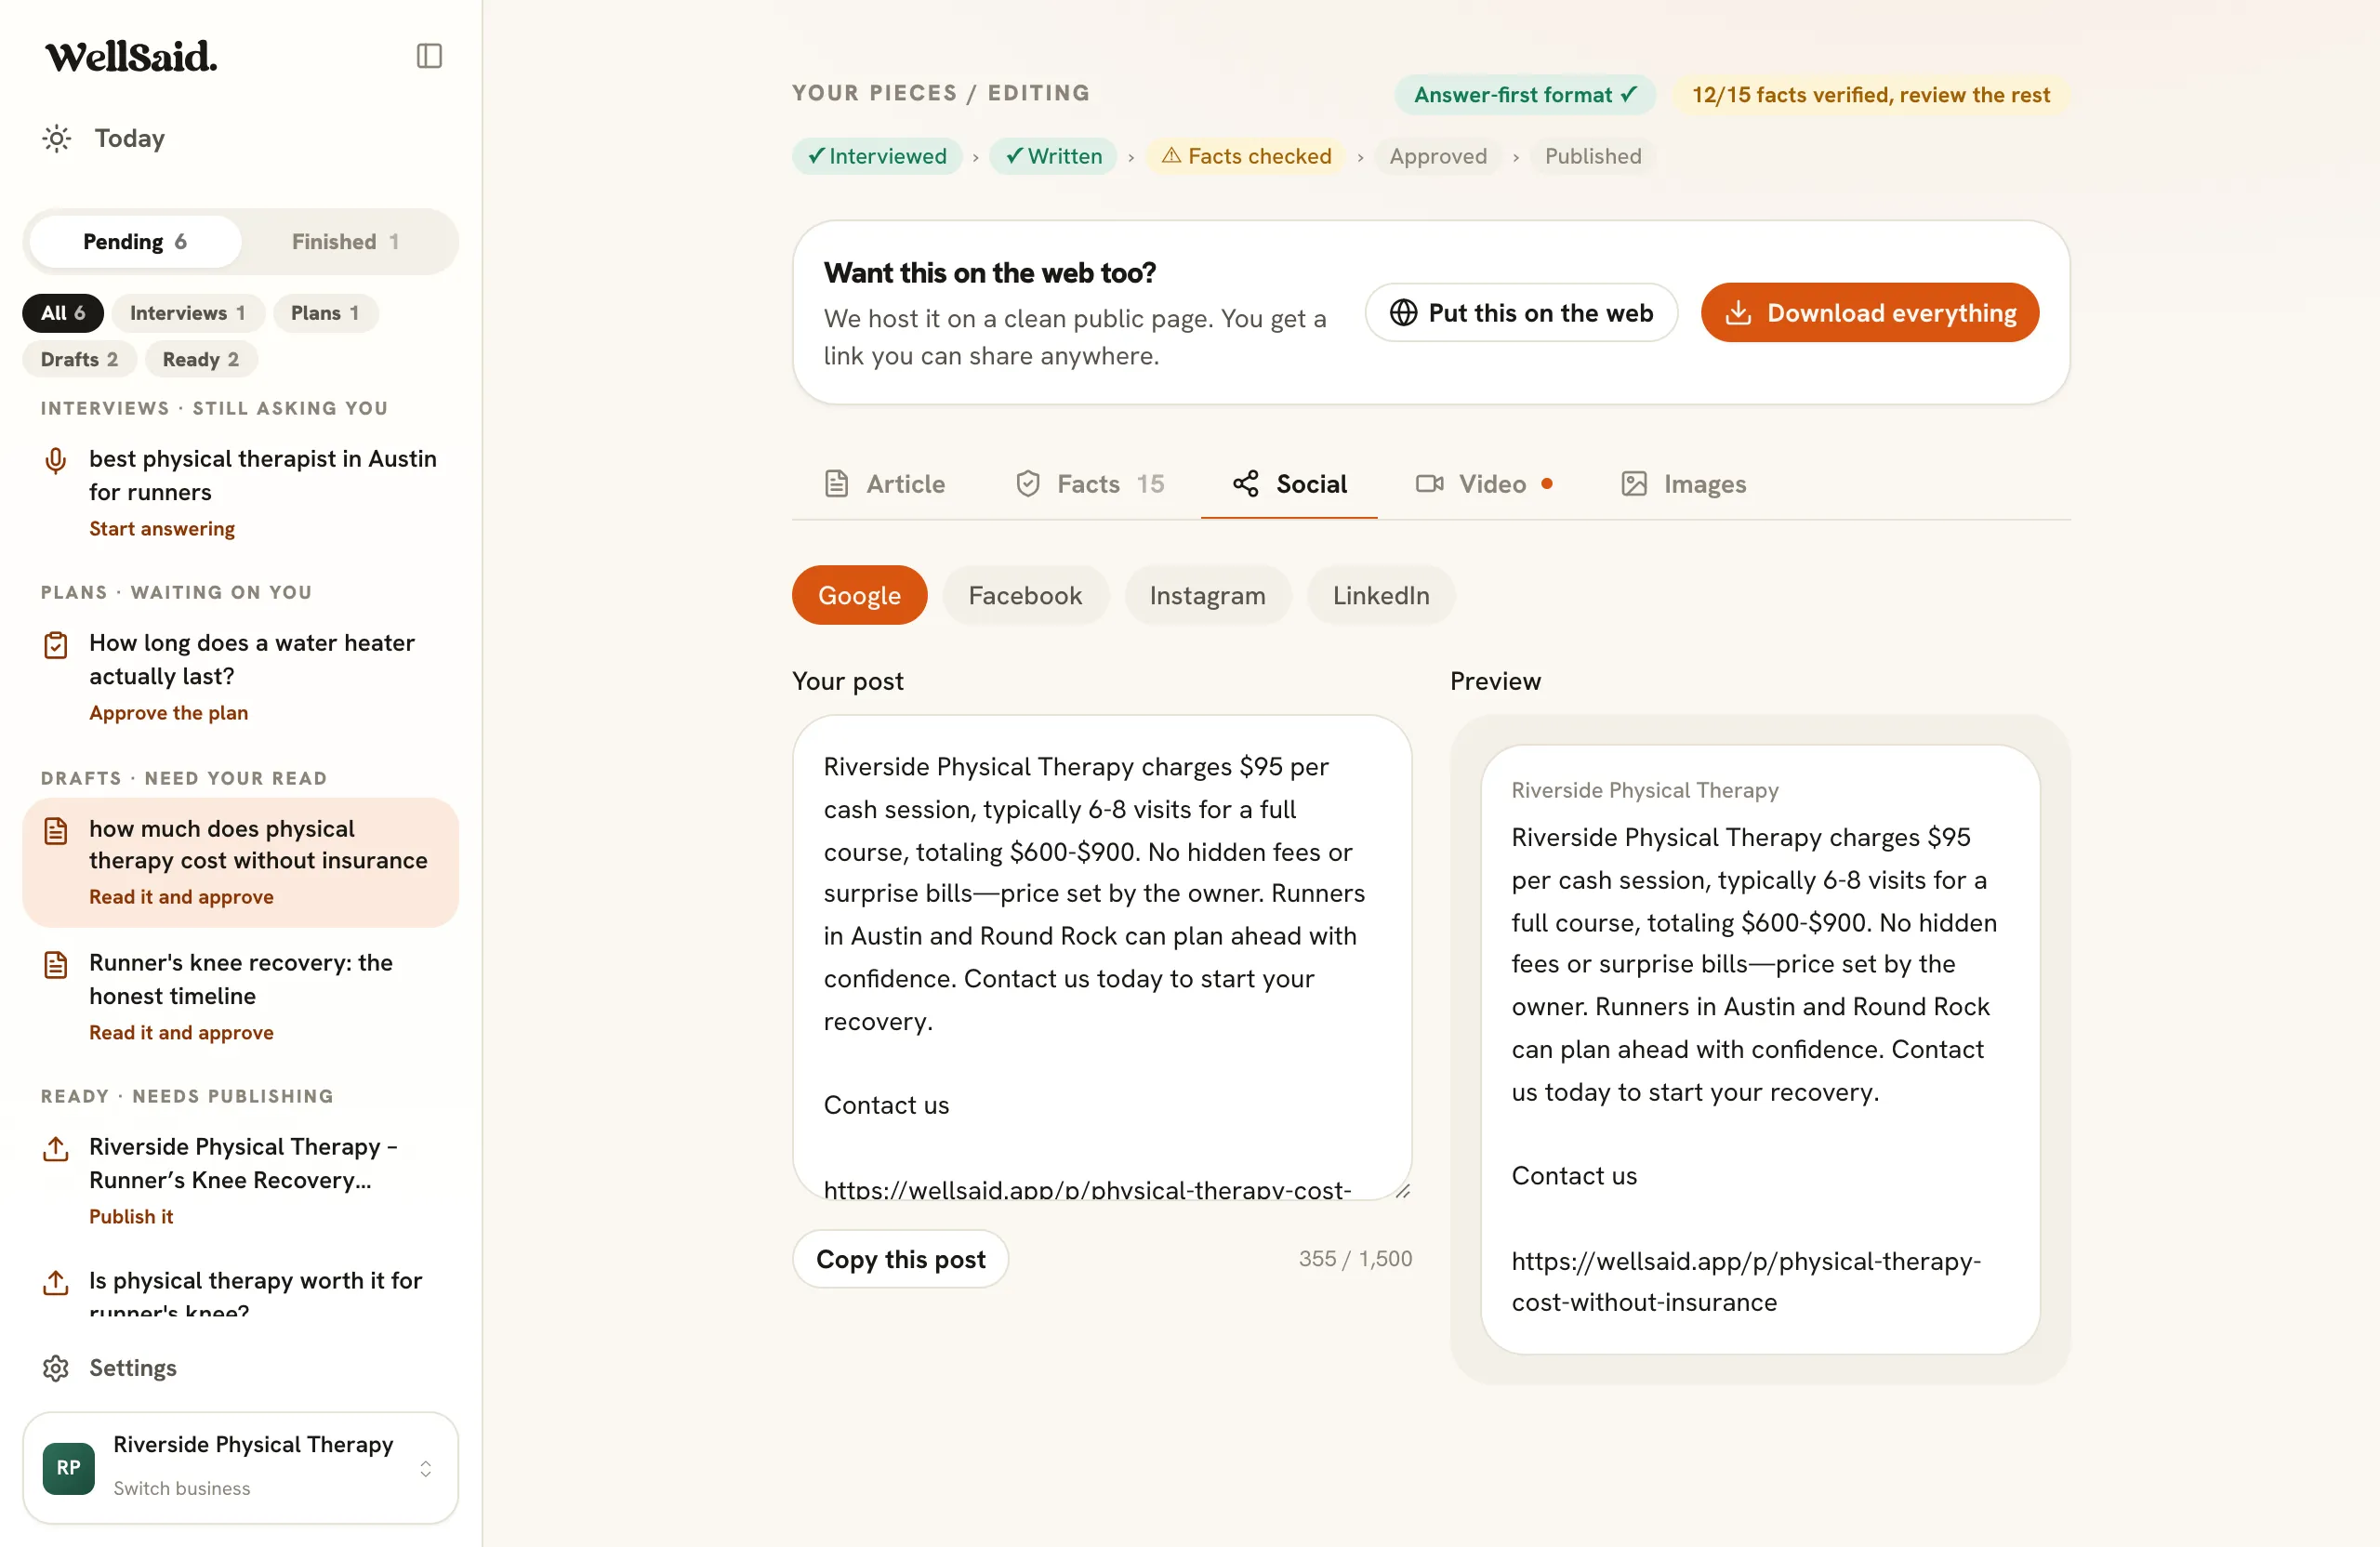Screen dimensions: 2380x1547
Task: Click the RP business avatar
Action: [69, 1467]
